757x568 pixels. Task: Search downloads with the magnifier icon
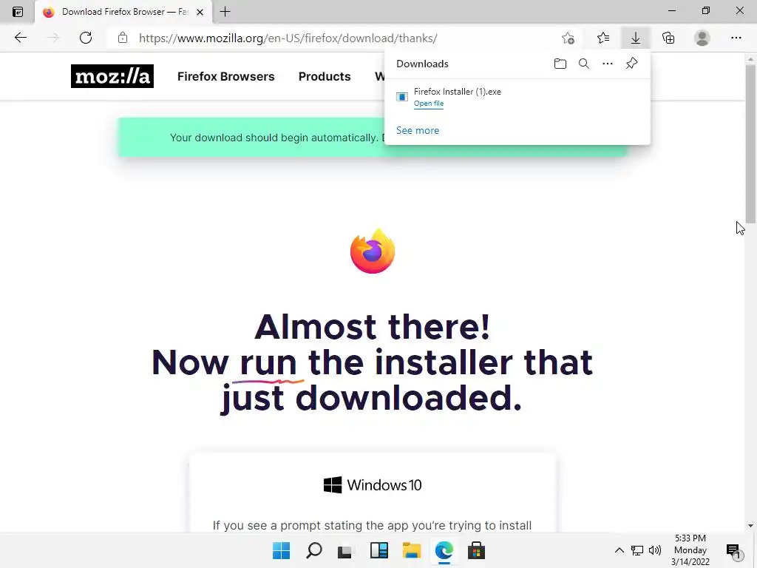click(584, 64)
